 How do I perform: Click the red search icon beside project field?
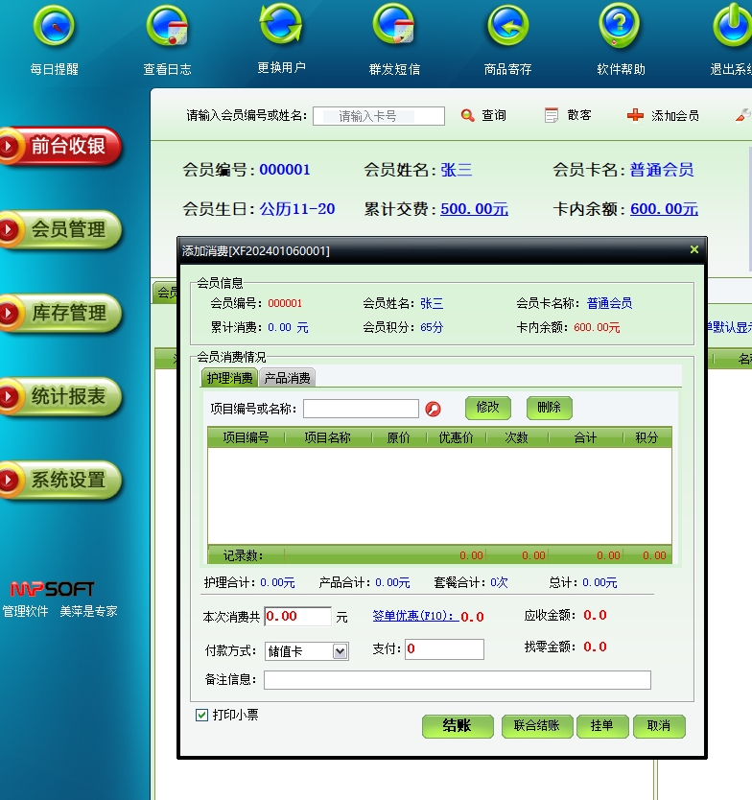434,409
